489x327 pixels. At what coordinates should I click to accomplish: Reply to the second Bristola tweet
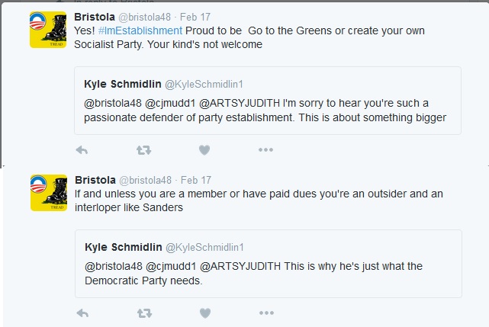pyautogui.click(x=82, y=313)
